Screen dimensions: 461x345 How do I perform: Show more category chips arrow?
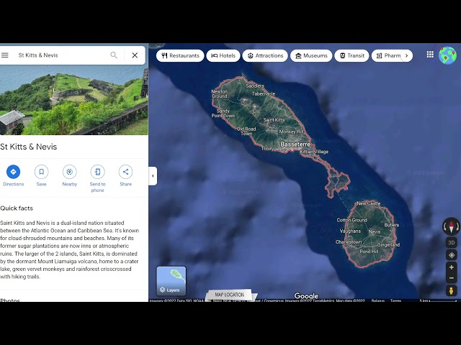click(406, 56)
